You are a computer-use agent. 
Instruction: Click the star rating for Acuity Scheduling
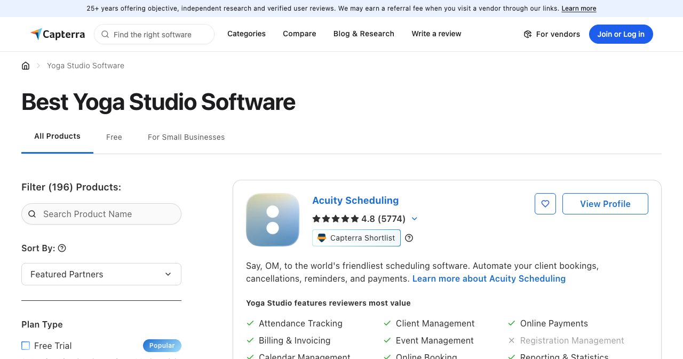[336, 219]
